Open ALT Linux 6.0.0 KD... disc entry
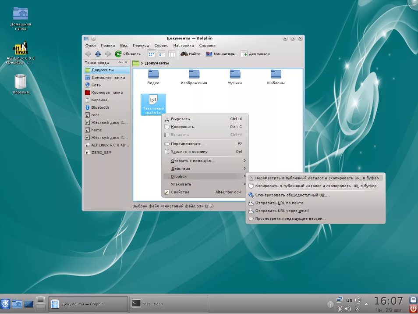 tap(106, 145)
